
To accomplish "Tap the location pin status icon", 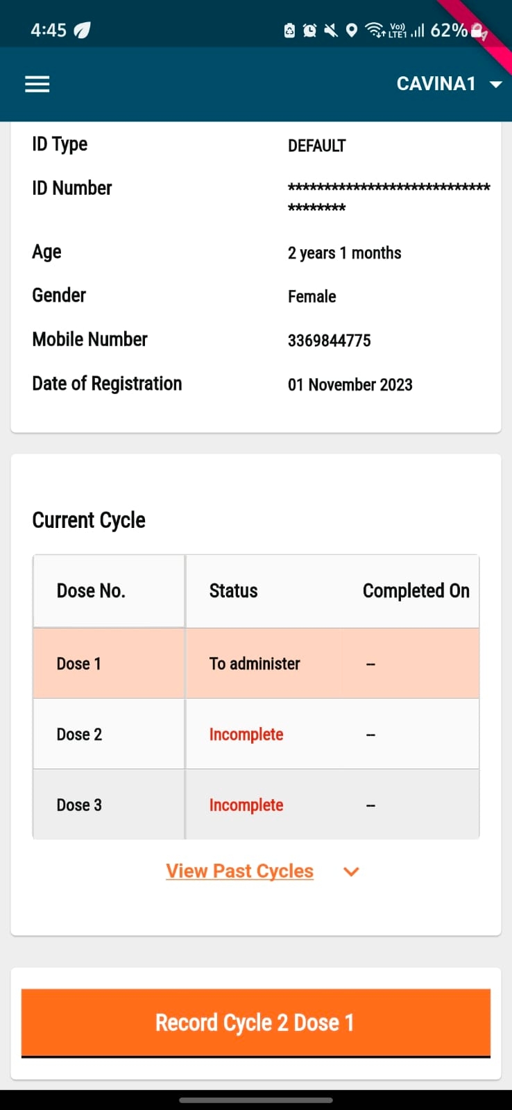I will click(352, 31).
